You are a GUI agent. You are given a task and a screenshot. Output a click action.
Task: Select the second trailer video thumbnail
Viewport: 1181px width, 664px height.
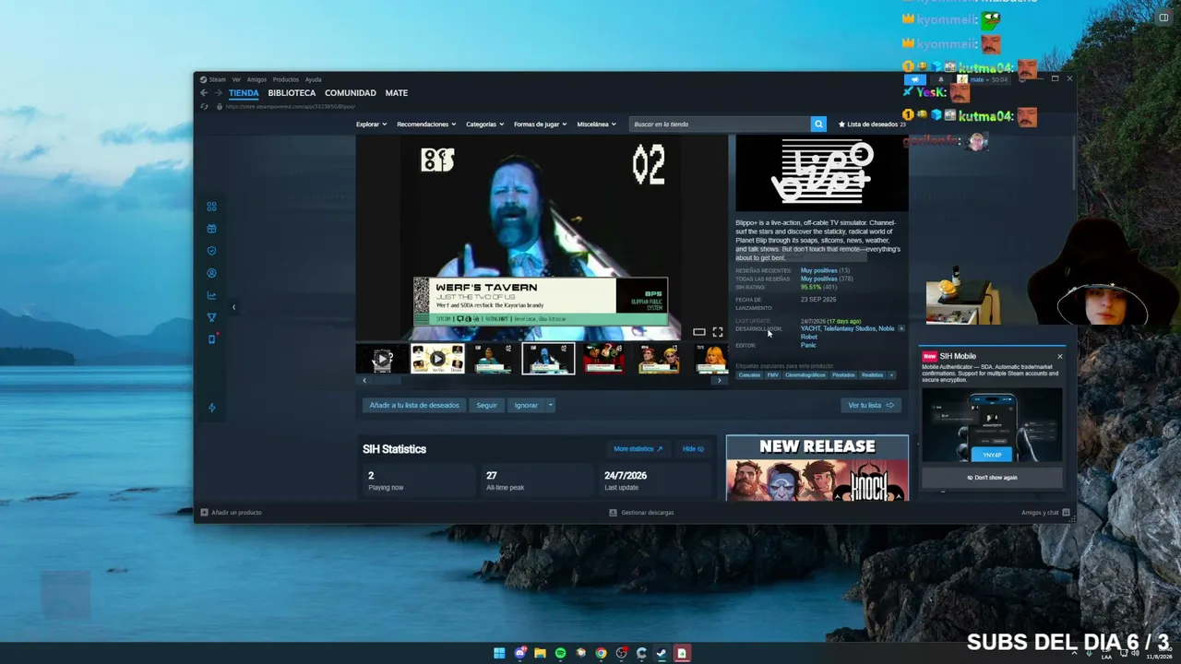pyautogui.click(x=437, y=359)
